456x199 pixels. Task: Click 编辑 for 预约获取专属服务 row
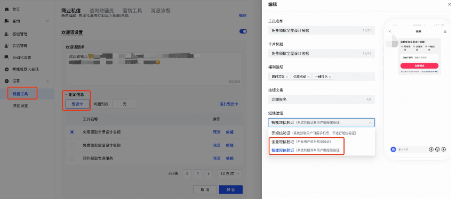230,159
